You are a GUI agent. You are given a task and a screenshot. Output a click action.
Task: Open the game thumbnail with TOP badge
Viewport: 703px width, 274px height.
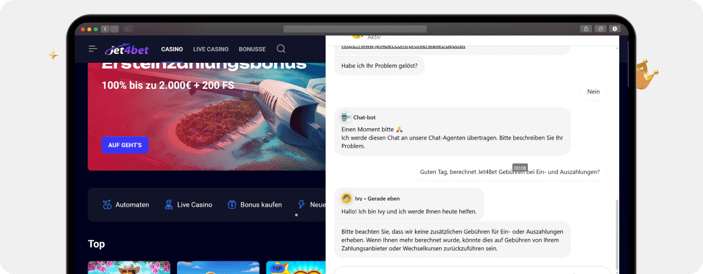296,267
